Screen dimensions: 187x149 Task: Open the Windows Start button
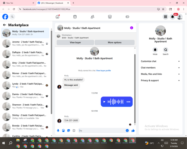click(3, 143)
